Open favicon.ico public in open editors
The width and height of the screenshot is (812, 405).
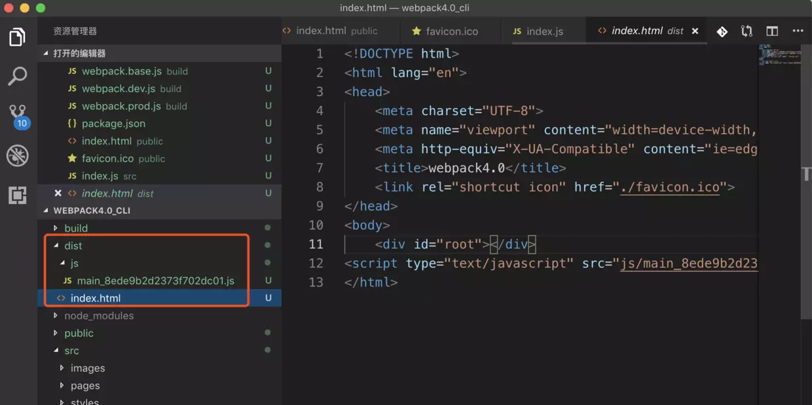[x=159, y=158]
